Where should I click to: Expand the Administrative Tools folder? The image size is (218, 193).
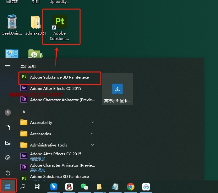click(x=92, y=145)
